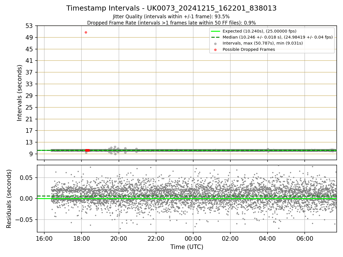
Task: Click the Time (UTC) x-axis label
Action: click(187, 247)
